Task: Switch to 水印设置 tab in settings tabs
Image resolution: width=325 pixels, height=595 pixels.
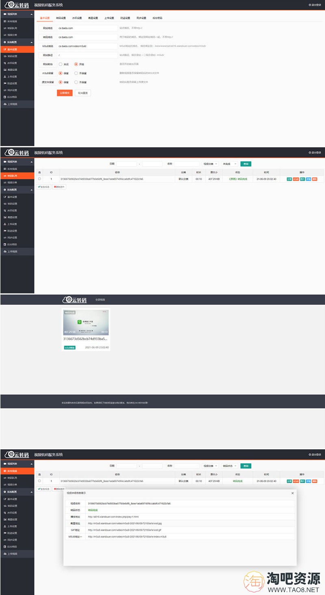Action: point(77,18)
